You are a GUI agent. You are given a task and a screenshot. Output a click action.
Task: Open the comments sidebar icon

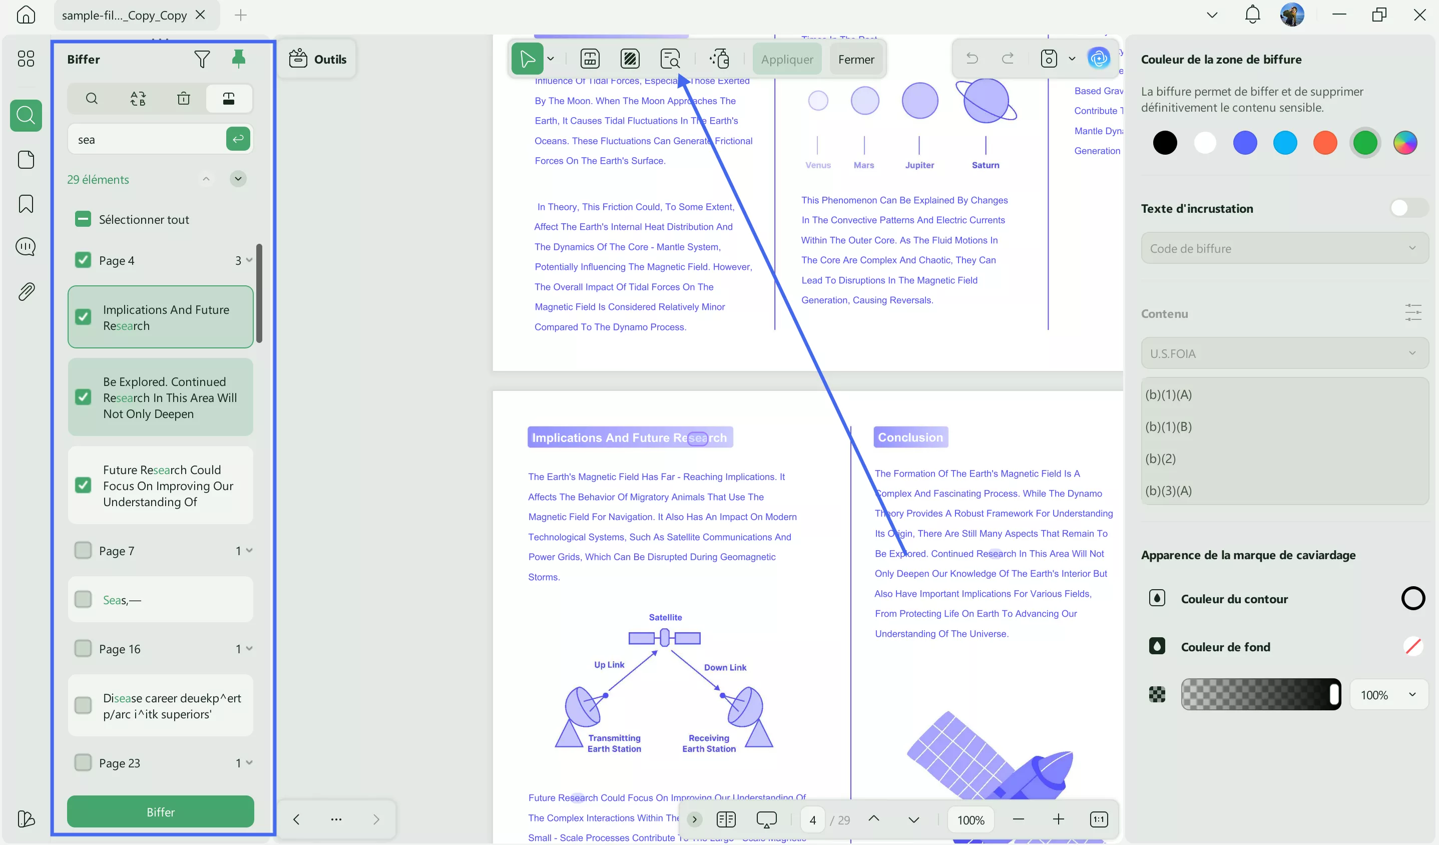(x=26, y=247)
